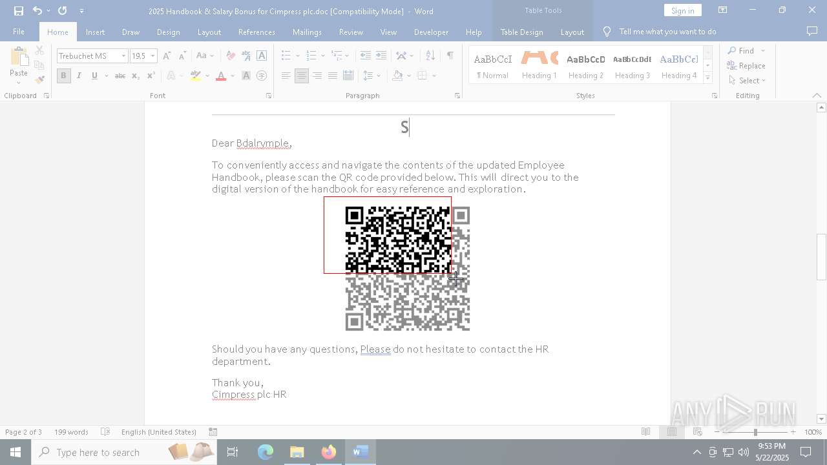827x465 pixels.
Task: Open the Table Design tab
Action: (521, 32)
